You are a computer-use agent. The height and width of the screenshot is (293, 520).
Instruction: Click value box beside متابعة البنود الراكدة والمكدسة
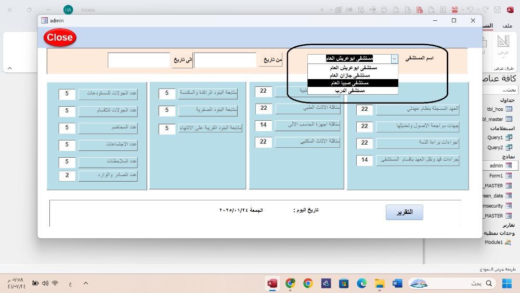point(167,93)
